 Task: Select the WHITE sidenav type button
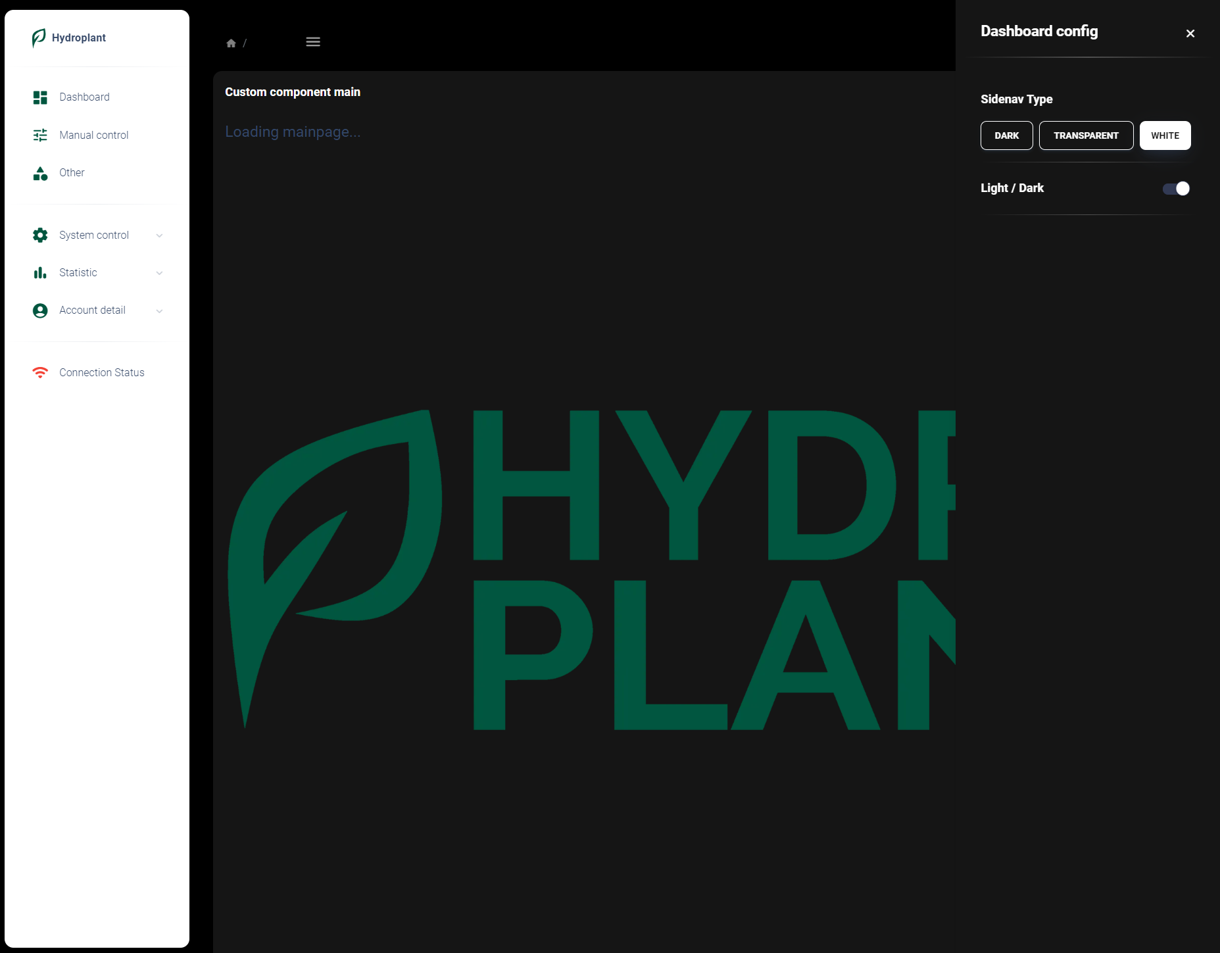(1165, 135)
